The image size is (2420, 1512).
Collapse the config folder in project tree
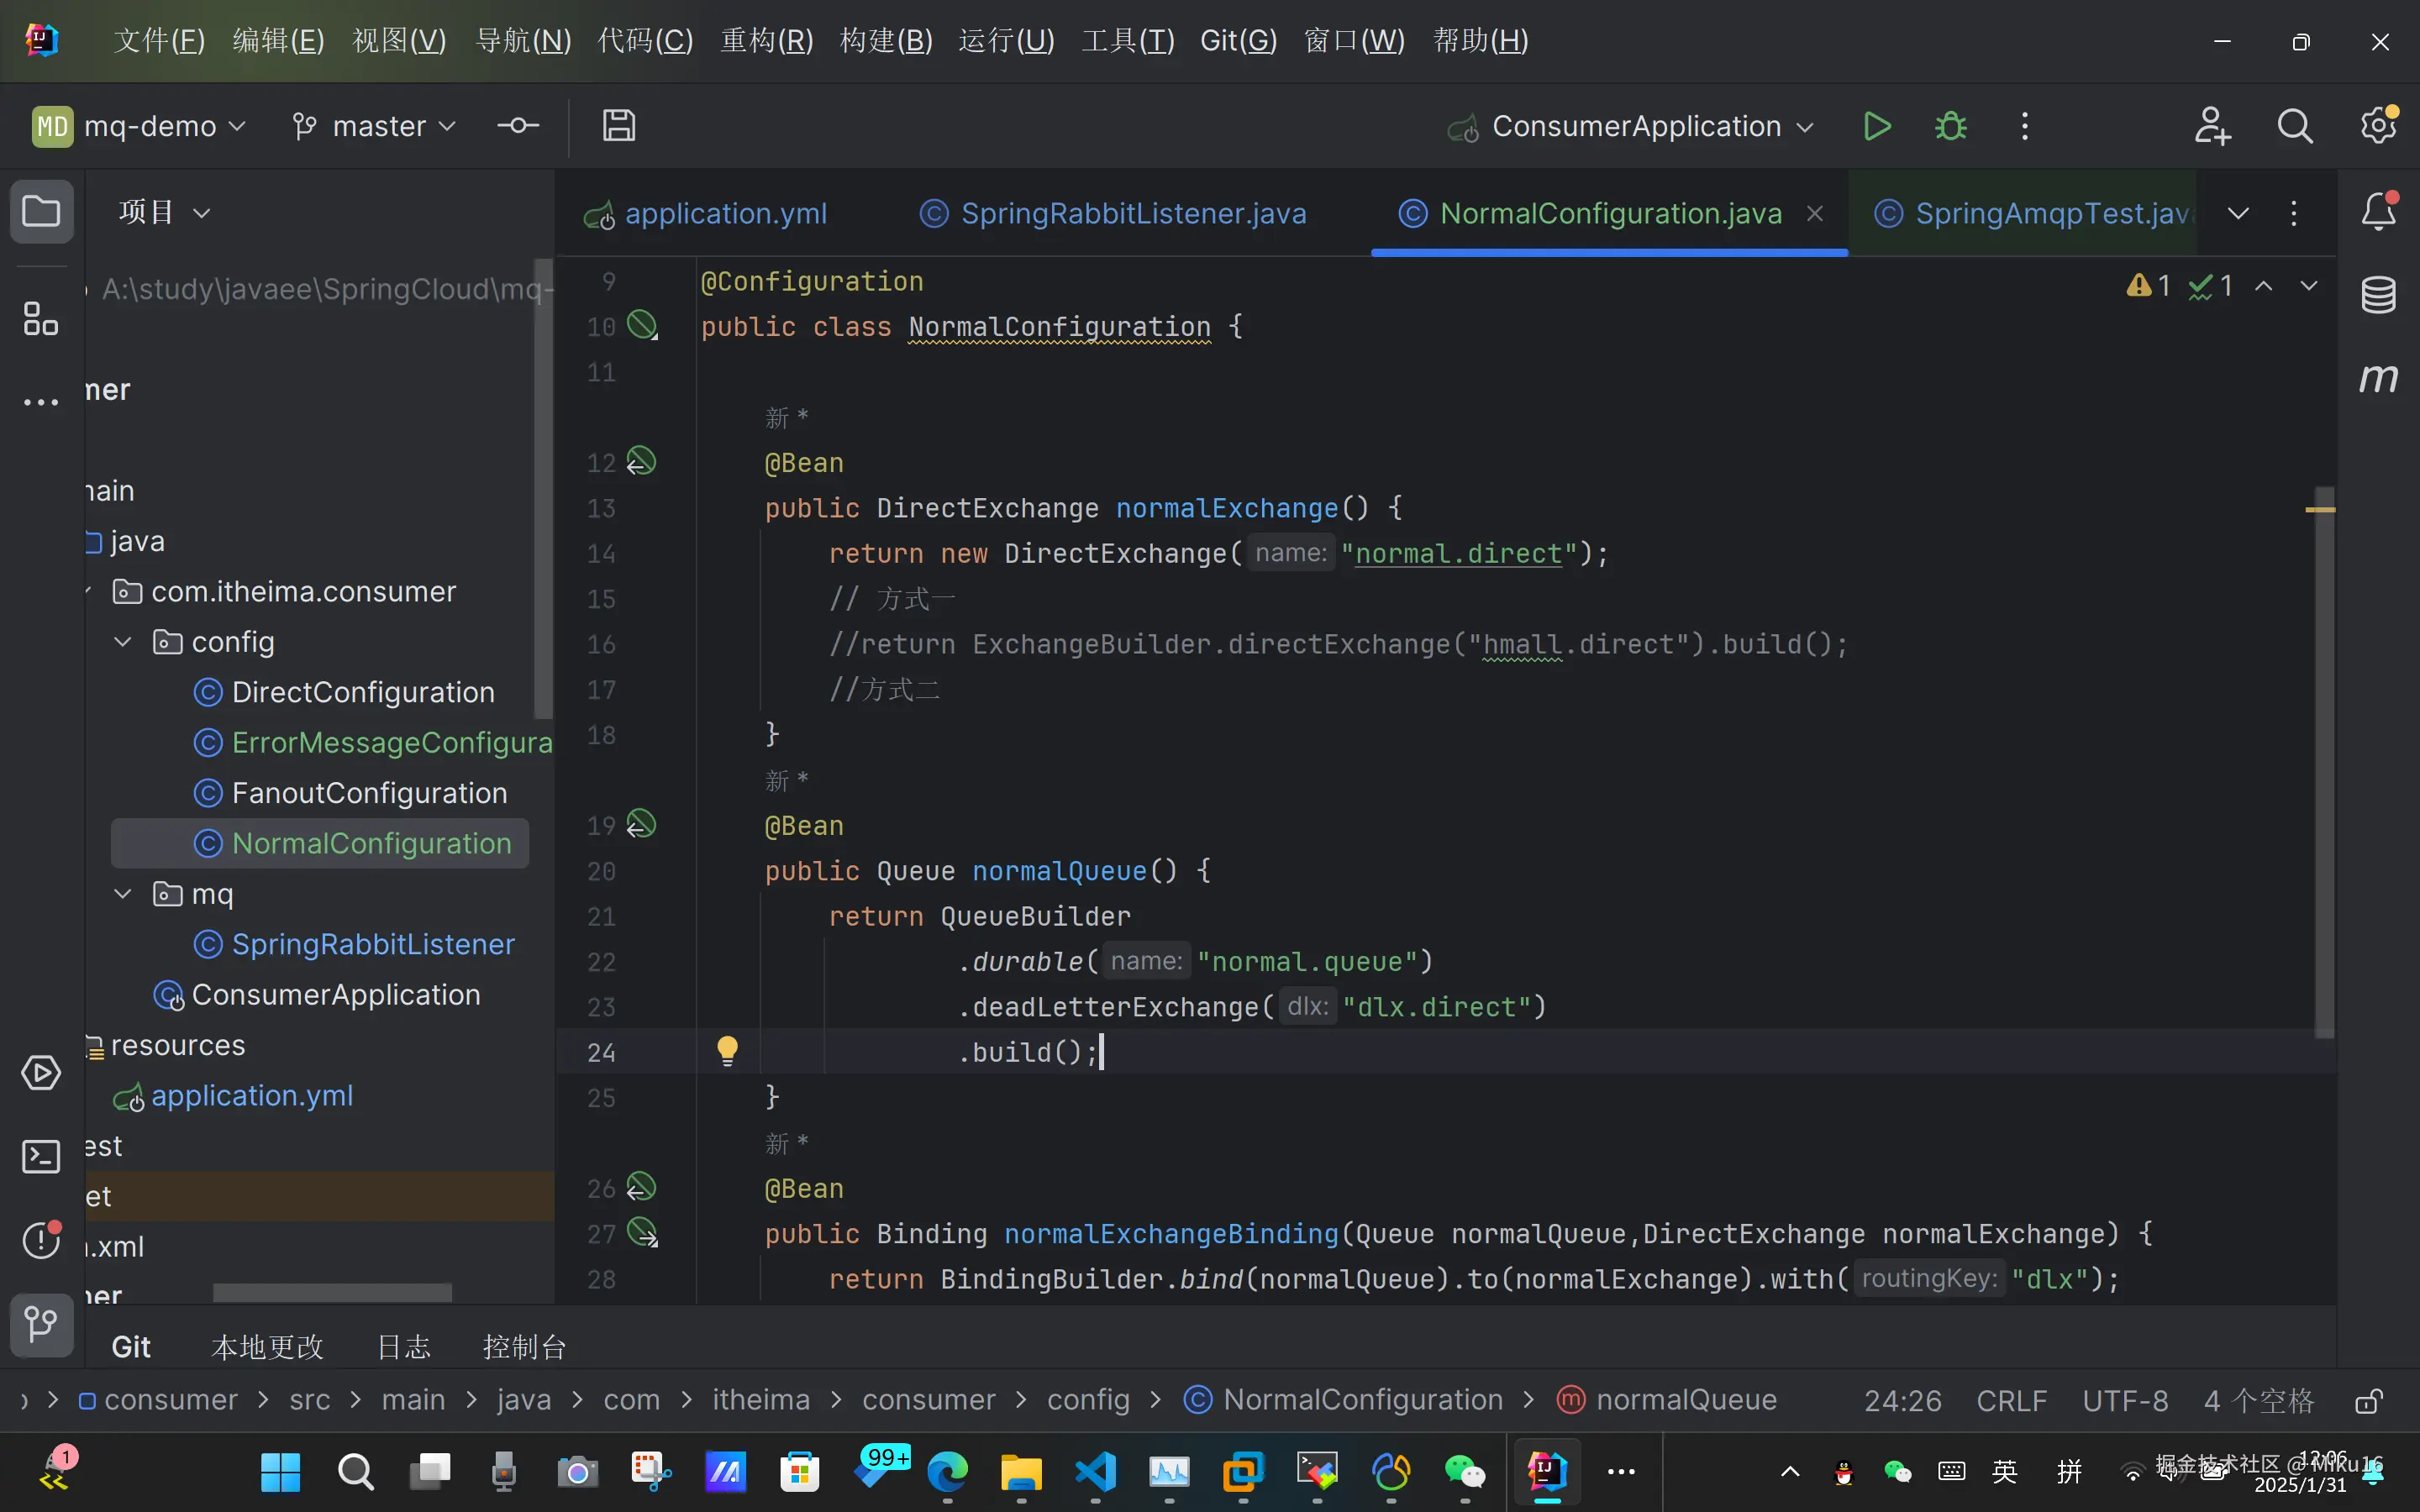[123, 642]
